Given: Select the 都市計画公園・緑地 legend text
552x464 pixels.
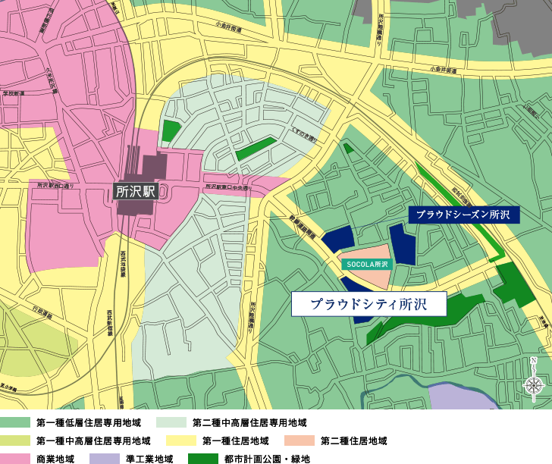Looking at the screenshot, I should coord(267,459).
